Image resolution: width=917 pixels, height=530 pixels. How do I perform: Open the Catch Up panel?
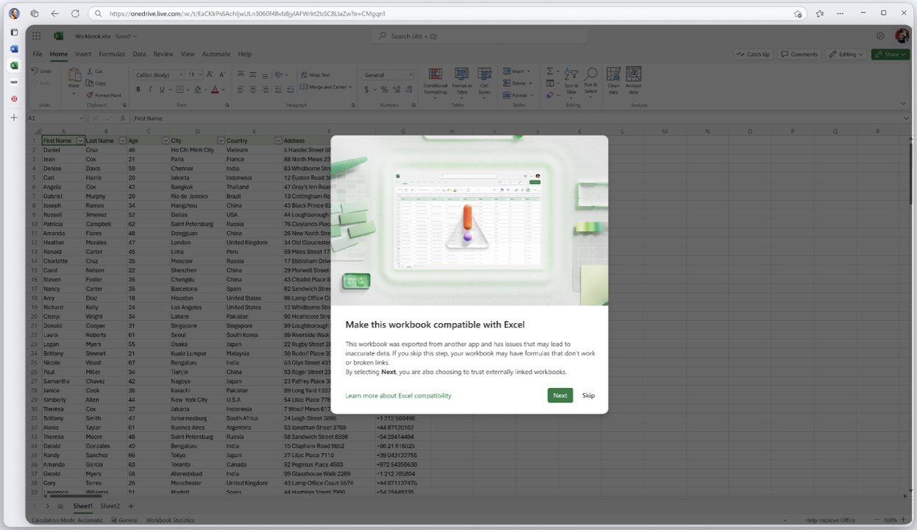753,54
